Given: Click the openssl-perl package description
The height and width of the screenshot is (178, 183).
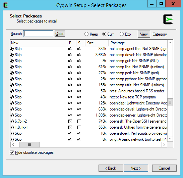Looking at the screenshot, I should (x=138, y=133).
